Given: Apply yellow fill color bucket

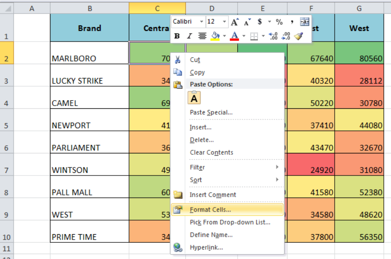Looking at the screenshot, I should (x=216, y=36).
